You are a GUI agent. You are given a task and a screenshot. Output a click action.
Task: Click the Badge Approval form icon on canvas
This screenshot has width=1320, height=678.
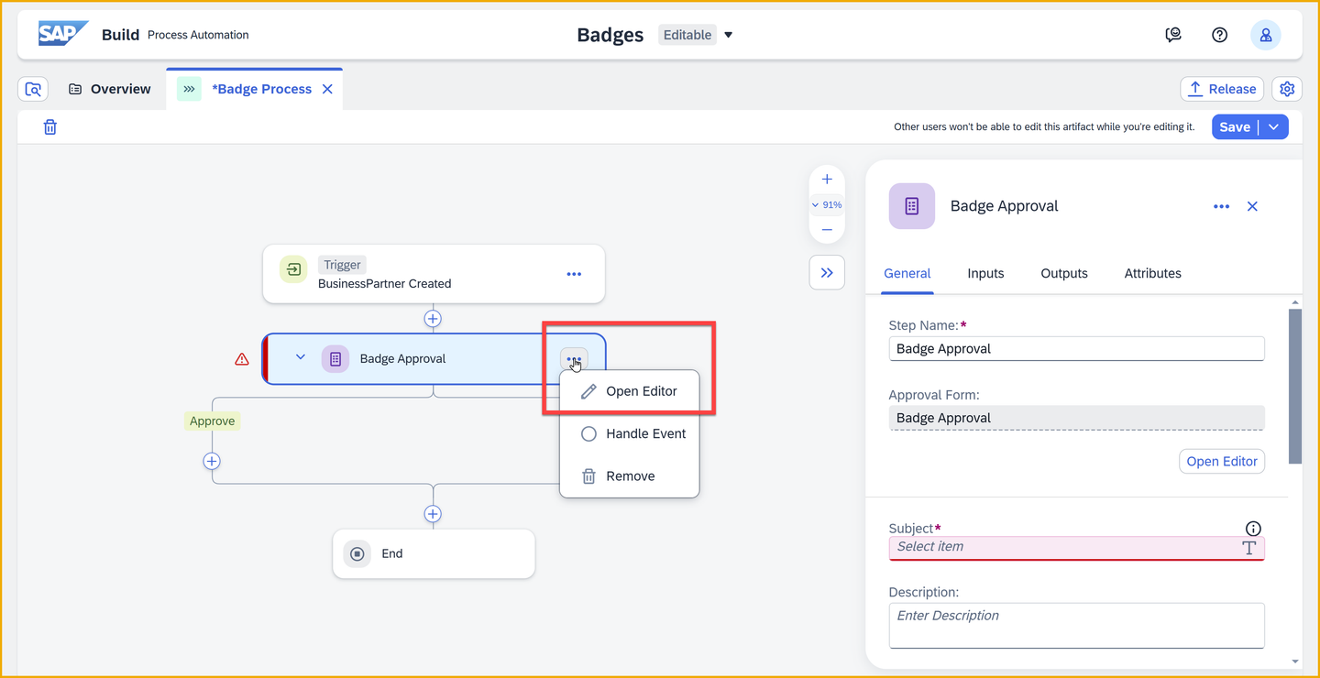coord(335,359)
